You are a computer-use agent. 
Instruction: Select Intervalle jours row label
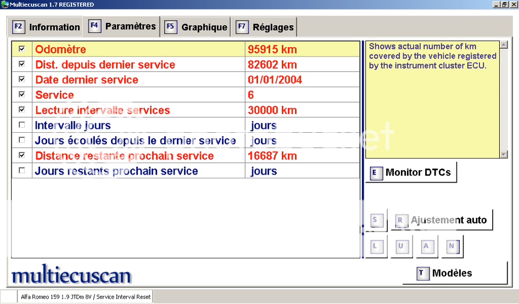[73, 125]
